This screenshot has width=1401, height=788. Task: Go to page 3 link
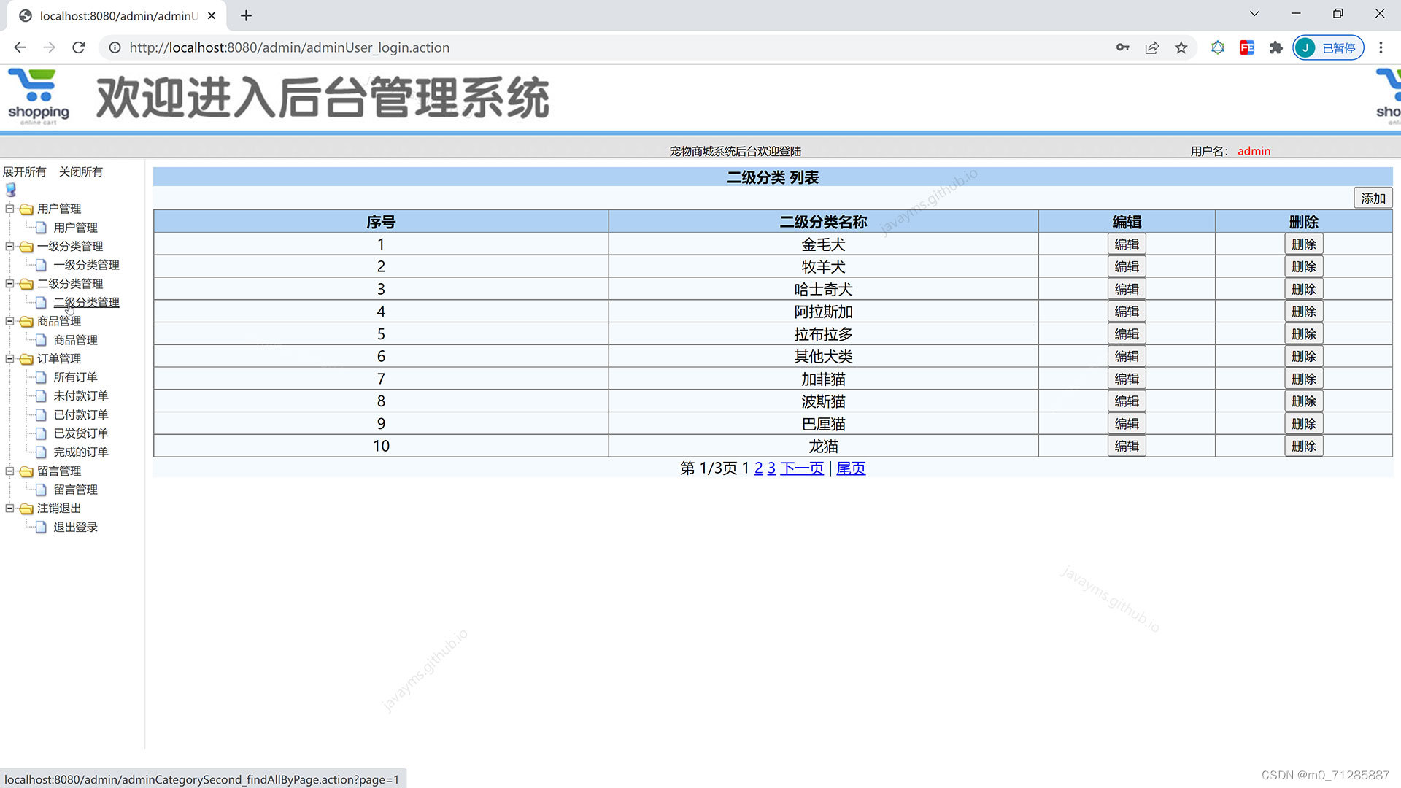tap(771, 468)
